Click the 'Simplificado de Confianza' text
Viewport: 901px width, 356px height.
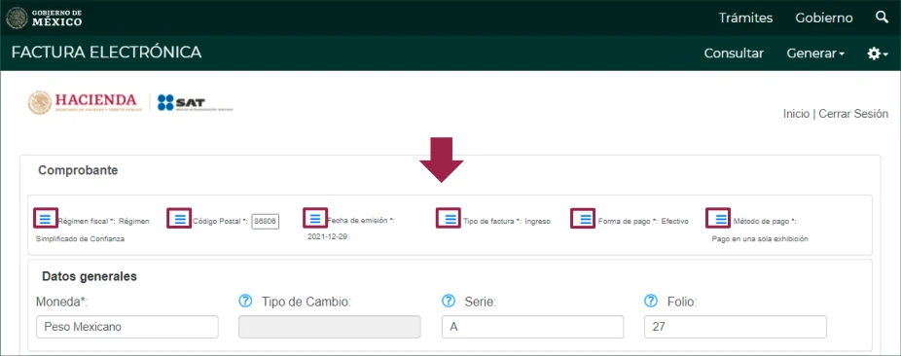pyautogui.click(x=80, y=239)
